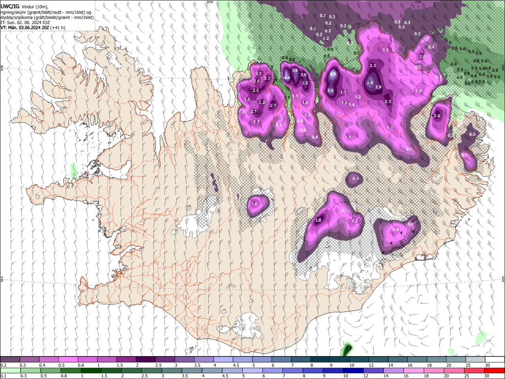Select the 4.4 precipitation value on the map
Screen dimensions: 505x379
tap(287, 78)
